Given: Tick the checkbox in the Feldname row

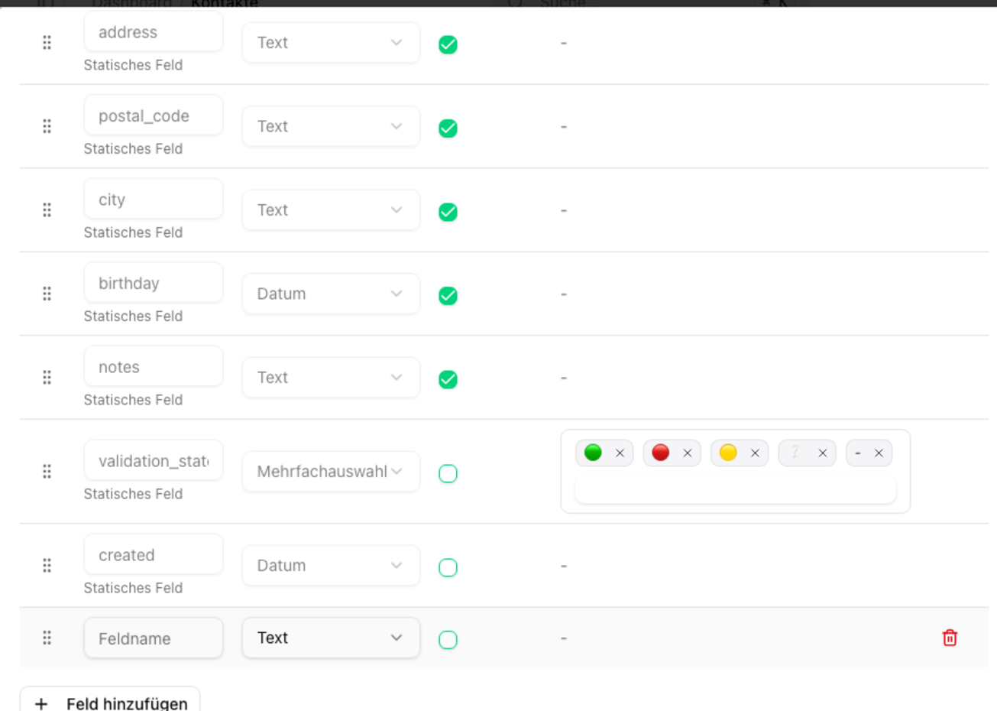Looking at the screenshot, I should pyautogui.click(x=448, y=640).
